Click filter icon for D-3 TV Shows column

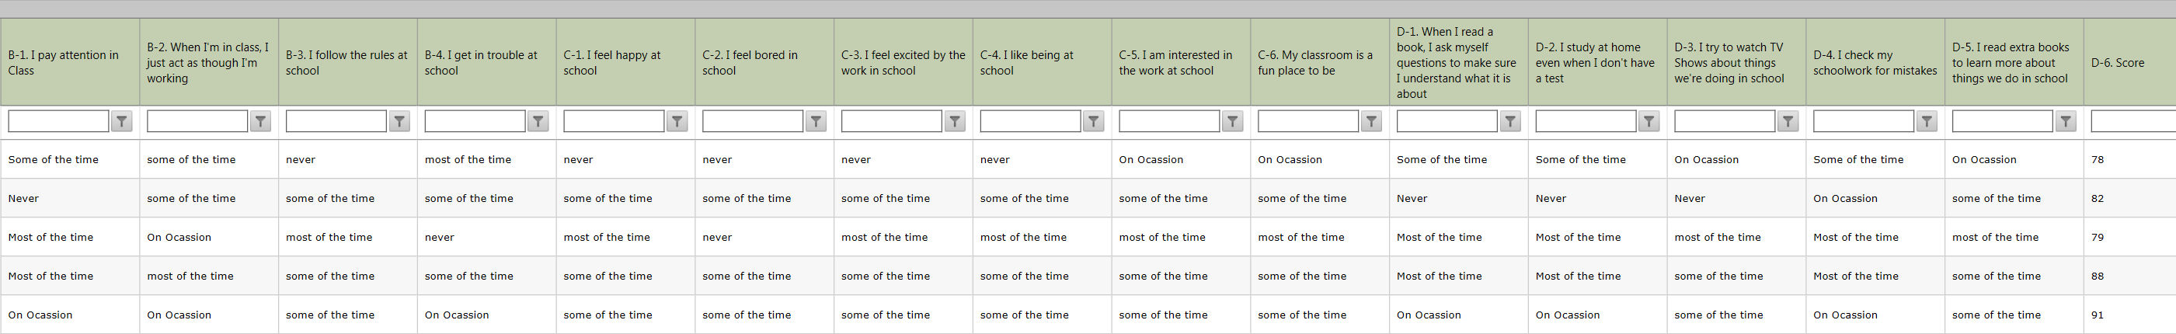[1788, 122]
